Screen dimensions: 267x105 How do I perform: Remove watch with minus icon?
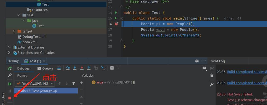[x=81, y=90]
